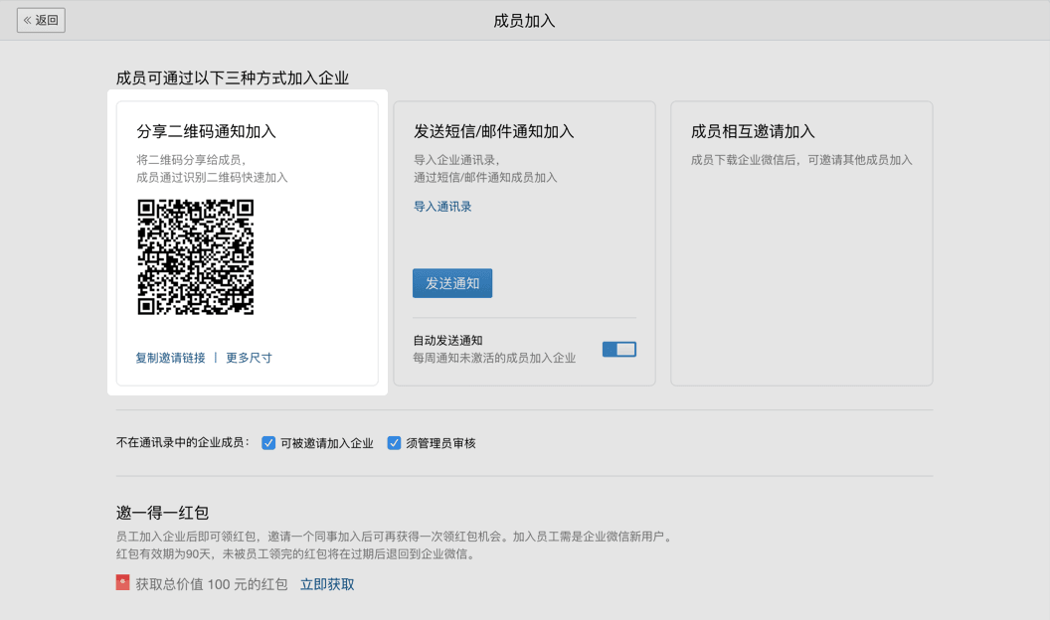Viewport: 1050px width, 620px height.
Task: Click the red envelope reward icon
Action: click(x=124, y=584)
